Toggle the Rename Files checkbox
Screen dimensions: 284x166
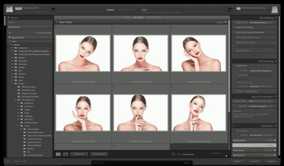pos(234,65)
